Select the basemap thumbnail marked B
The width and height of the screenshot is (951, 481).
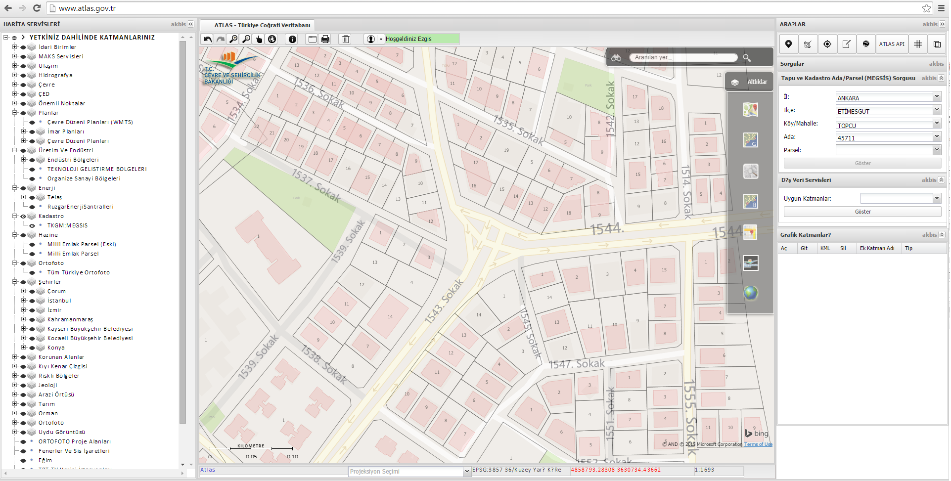click(x=751, y=201)
